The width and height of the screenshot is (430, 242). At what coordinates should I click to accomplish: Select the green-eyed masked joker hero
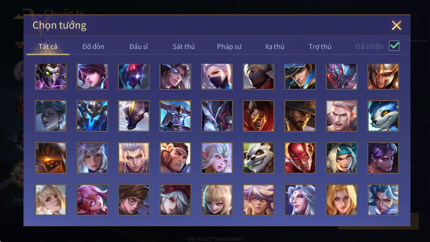[x=51, y=76]
